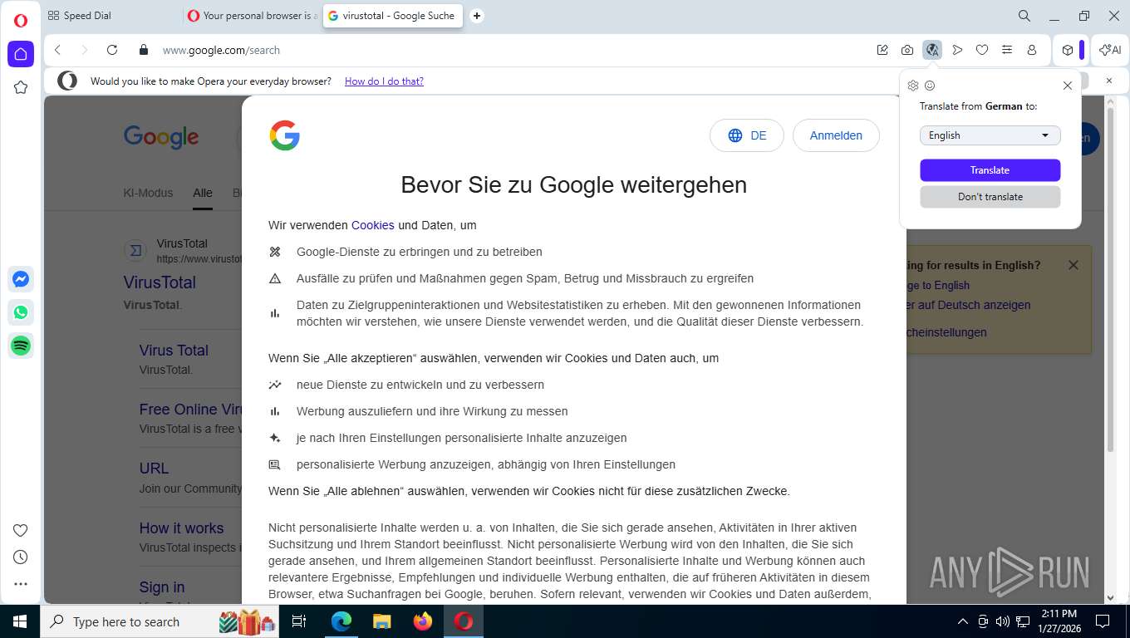Open the Opera AI assistant button
Image resolution: width=1130 pixels, height=638 pixels.
(x=1110, y=50)
